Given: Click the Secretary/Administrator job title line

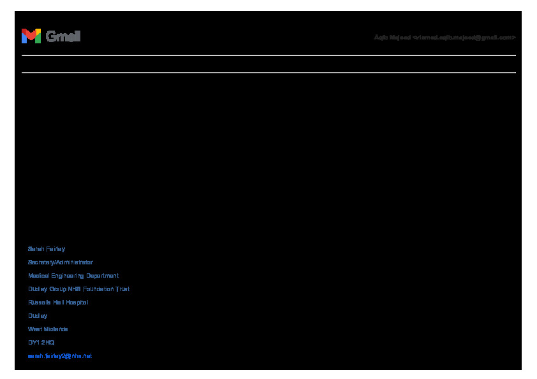Looking at the screenshot, I should 61,262.
